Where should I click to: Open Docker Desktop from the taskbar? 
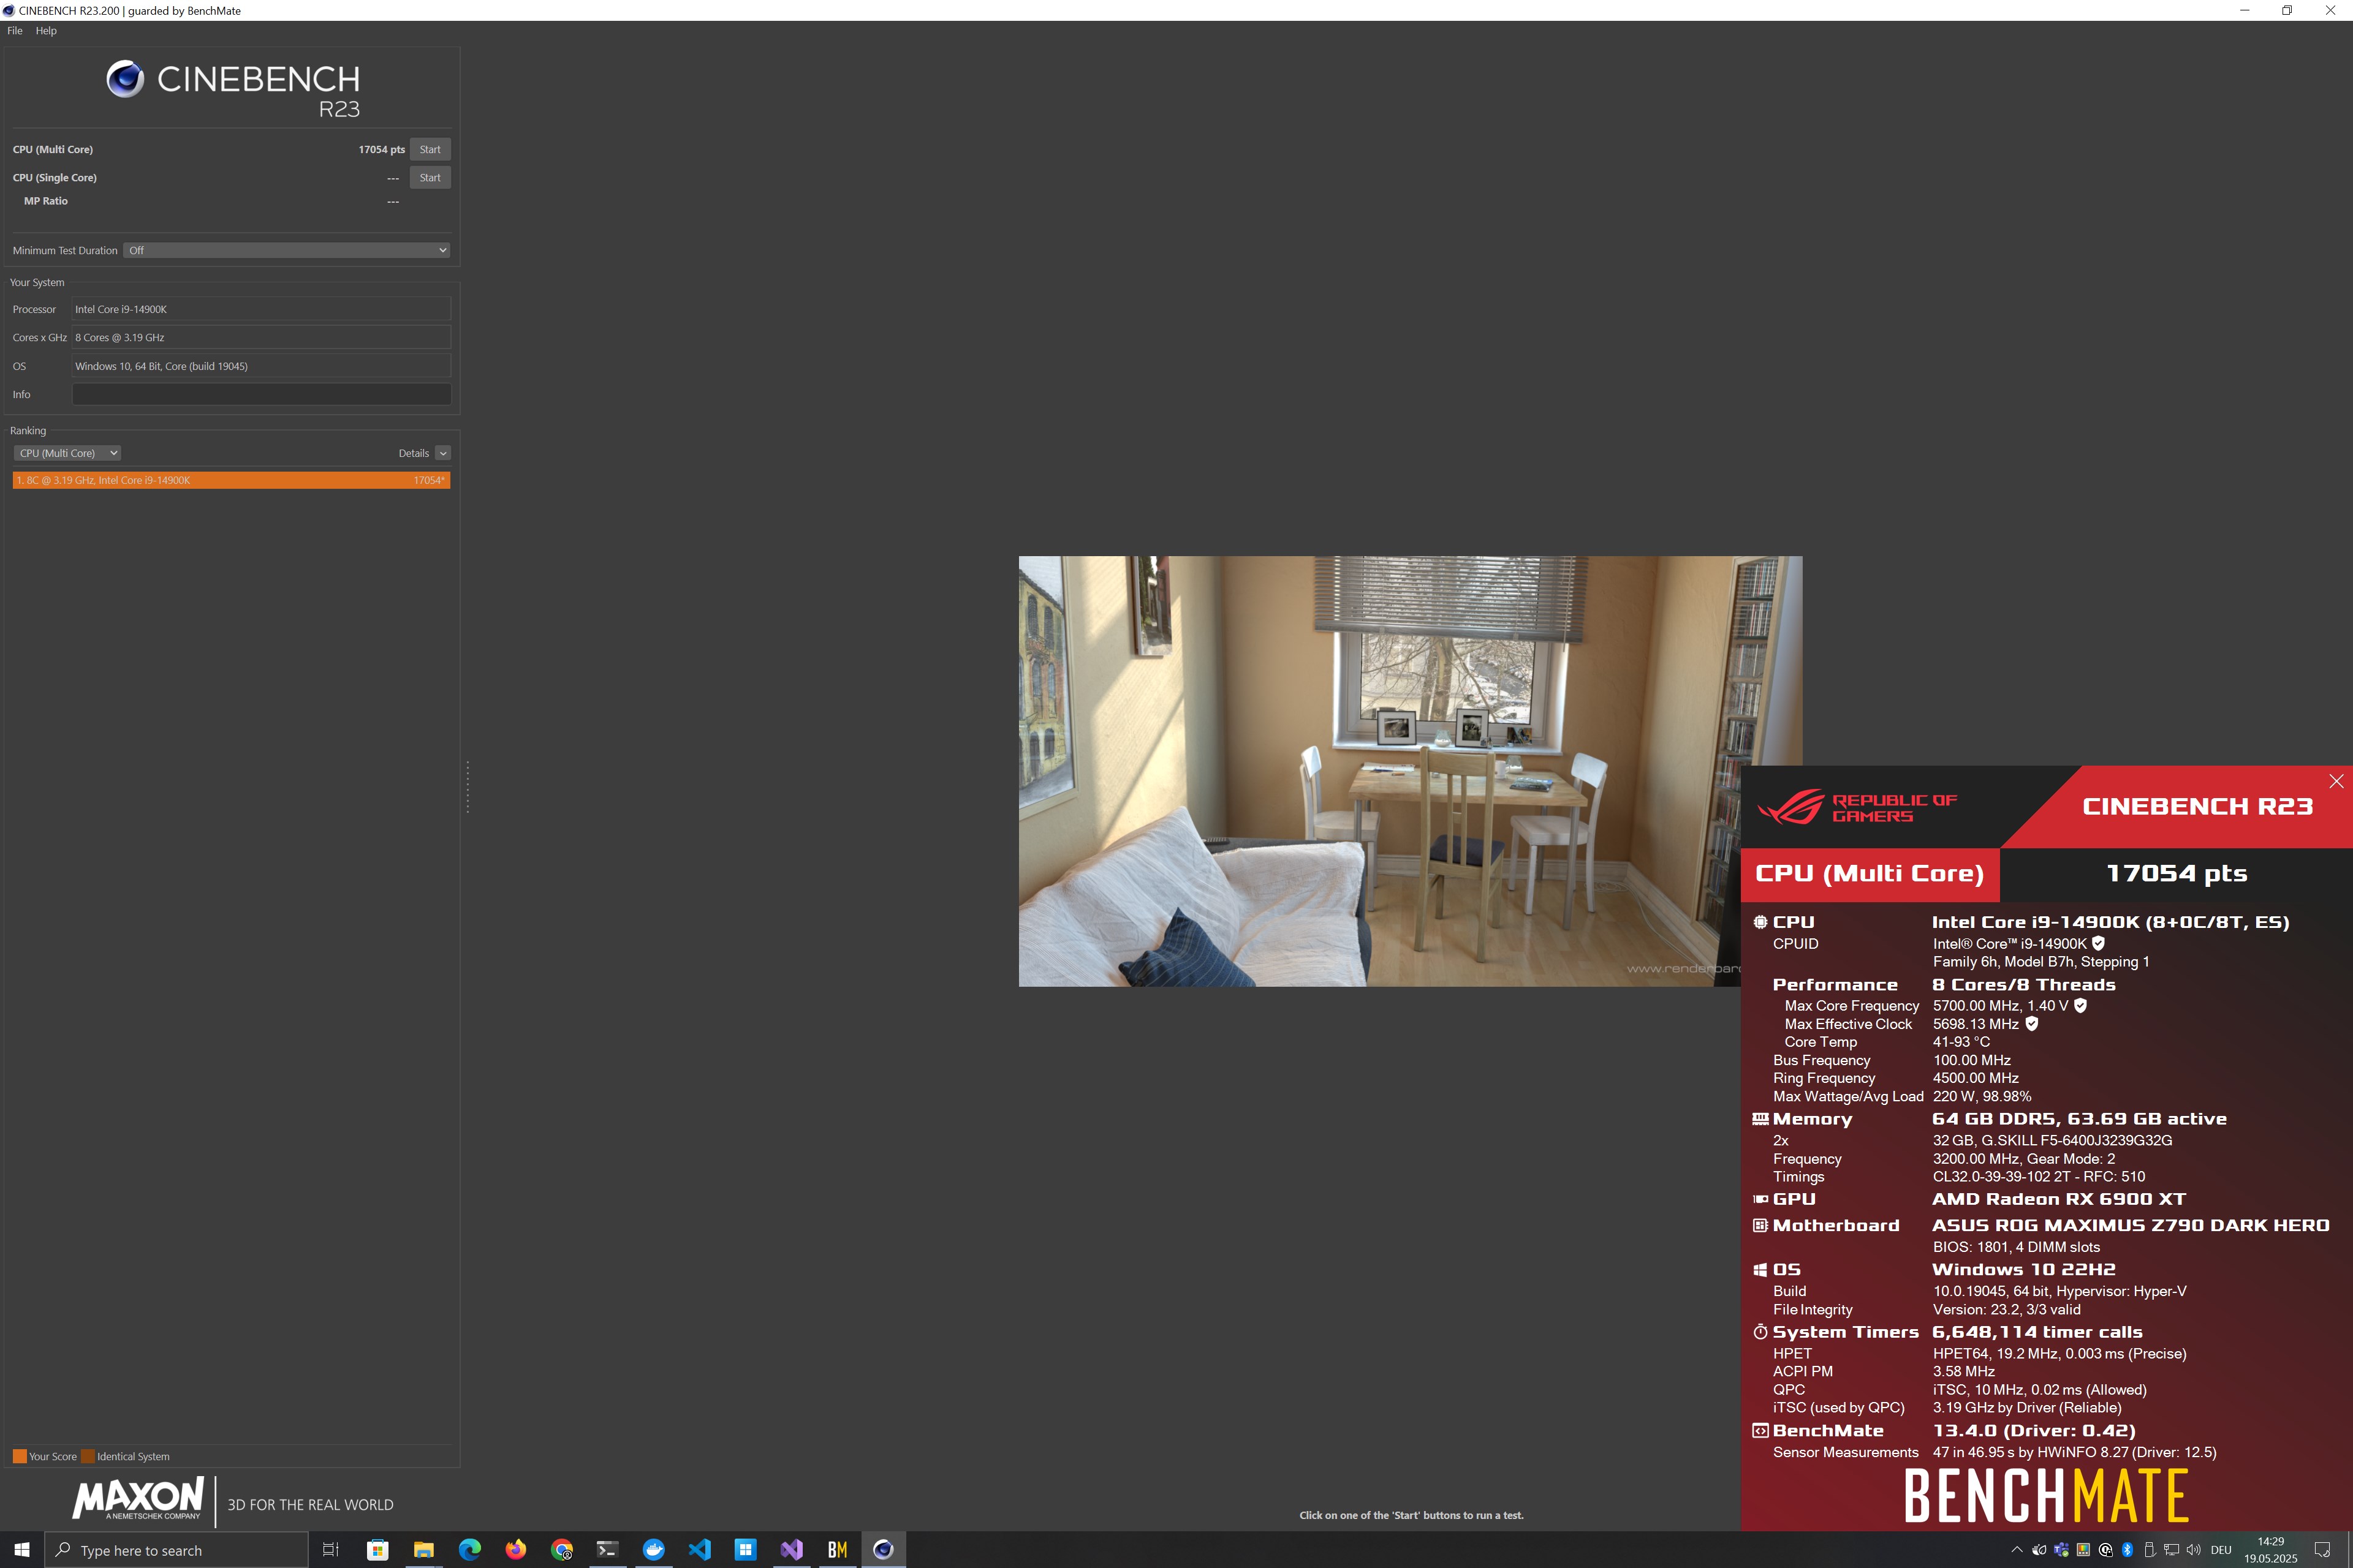pos(653,1550)
